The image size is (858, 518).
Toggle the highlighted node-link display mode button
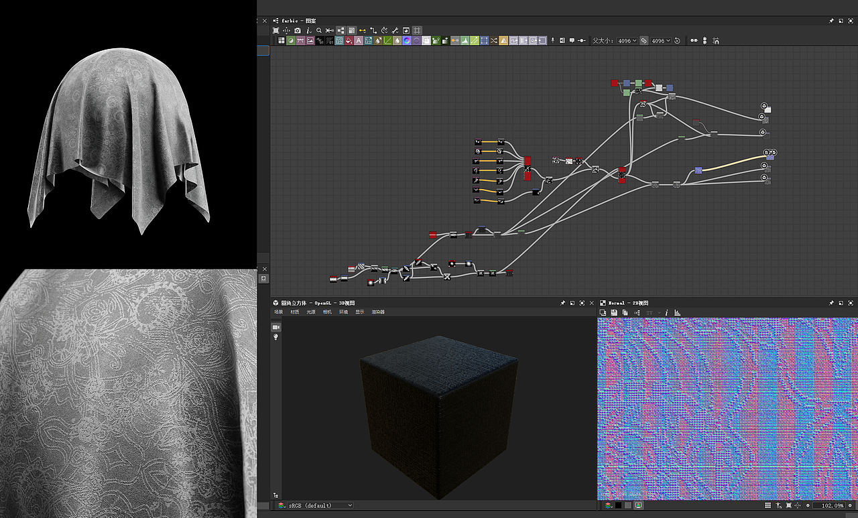click(x=341, y=30)
